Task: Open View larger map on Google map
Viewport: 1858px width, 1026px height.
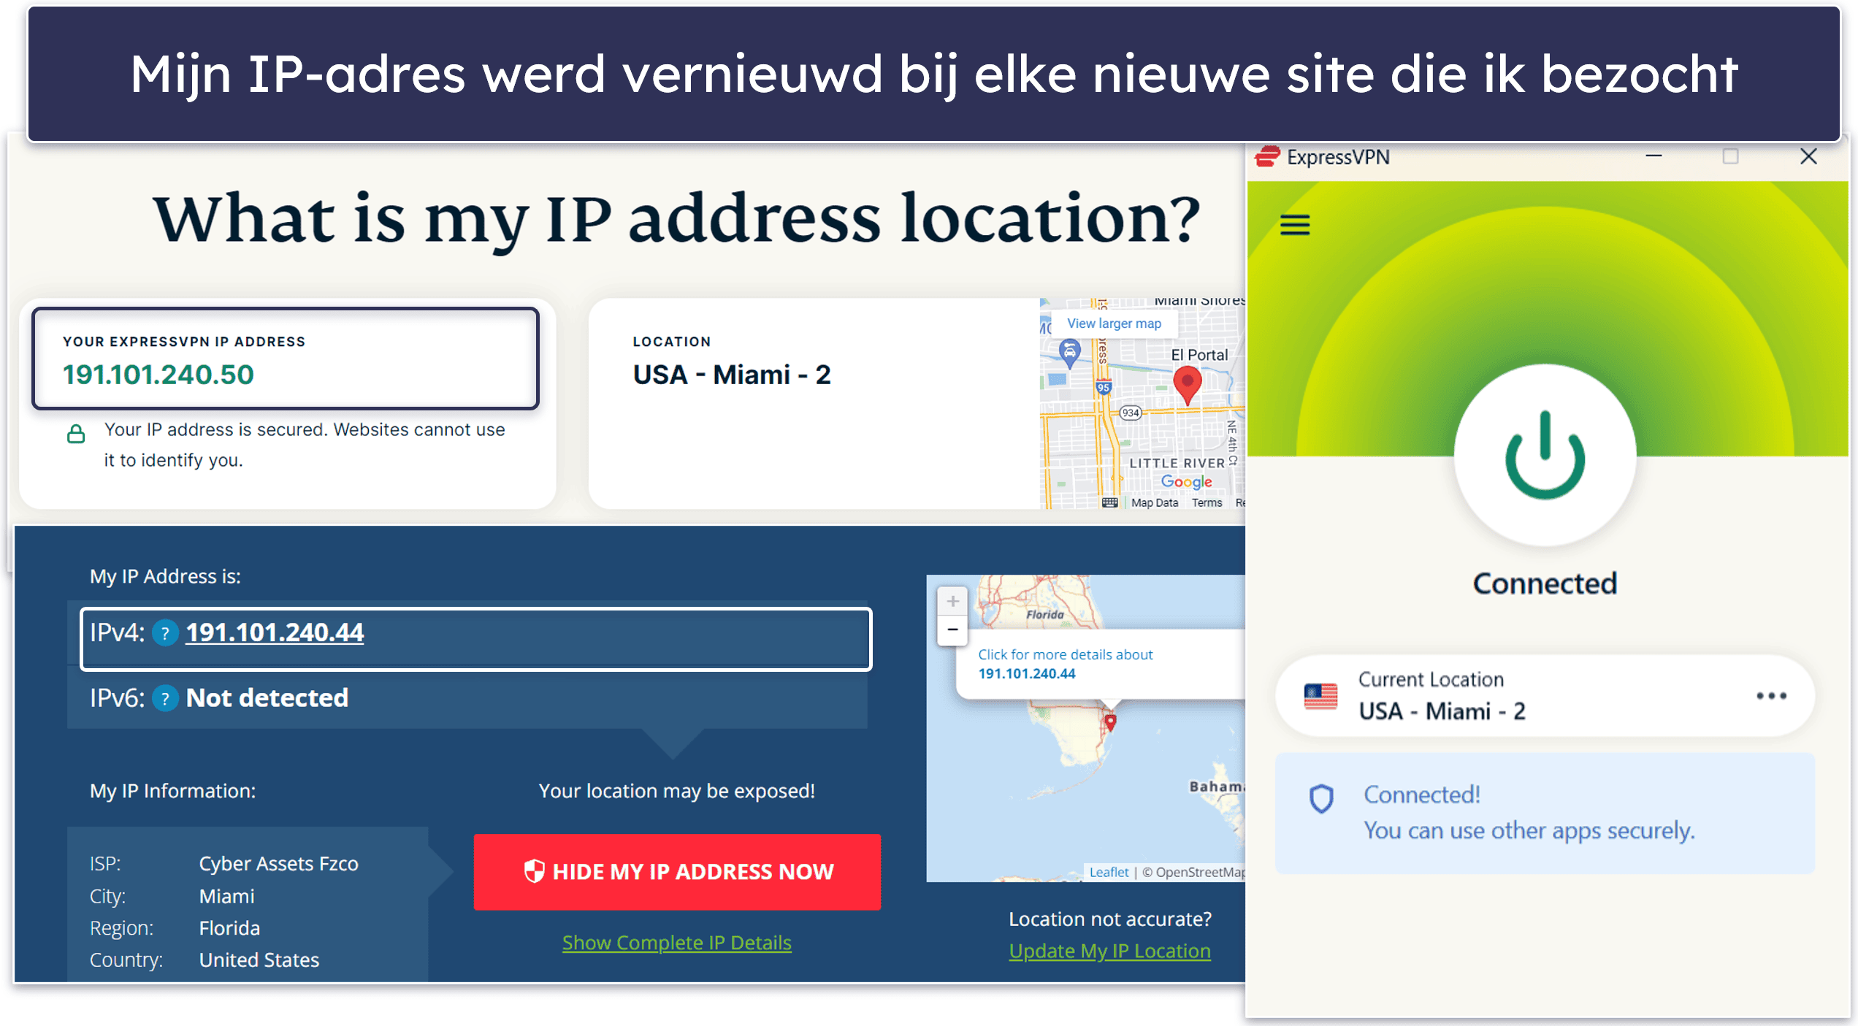Action: tap(1114, 324)
